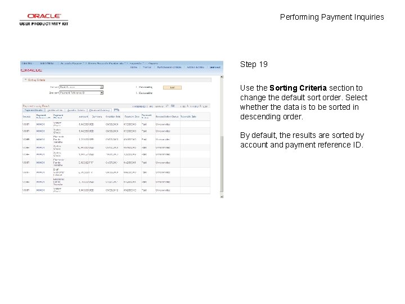Switch to the third grid tab
405x304 pixels.
[x=76, y=110]
